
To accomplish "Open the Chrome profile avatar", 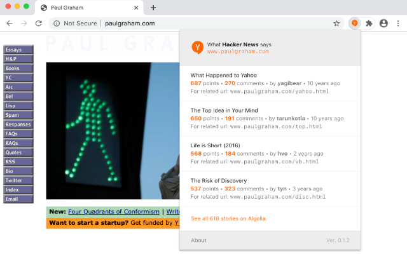I will pyautogui.click(x=383, y=23).
